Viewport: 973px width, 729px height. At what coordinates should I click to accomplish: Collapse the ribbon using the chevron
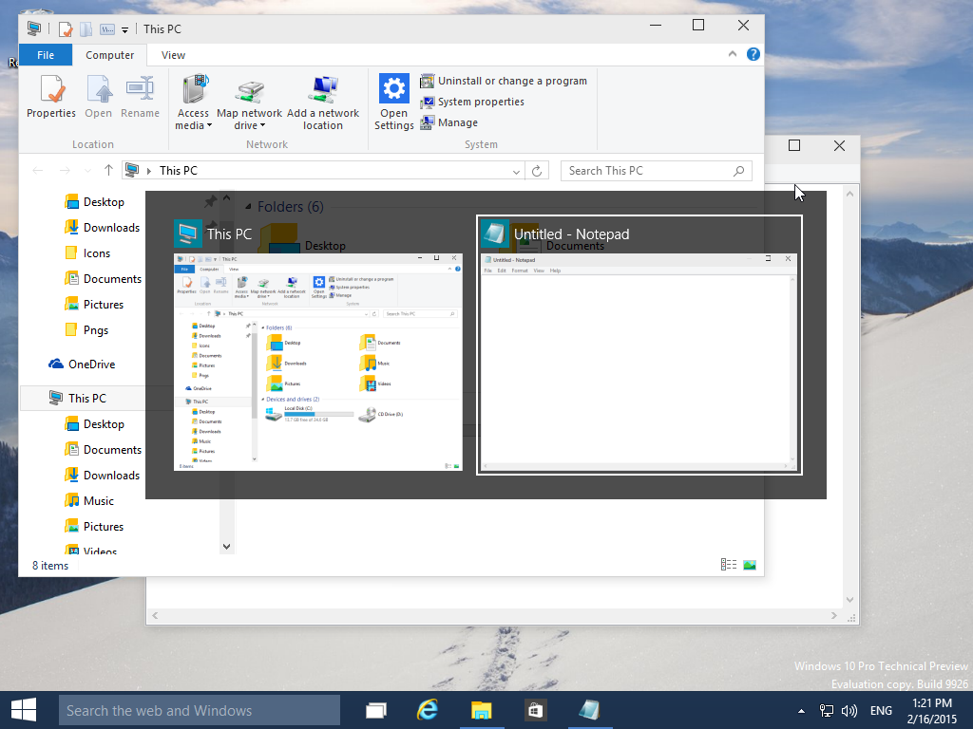(733, 54)
